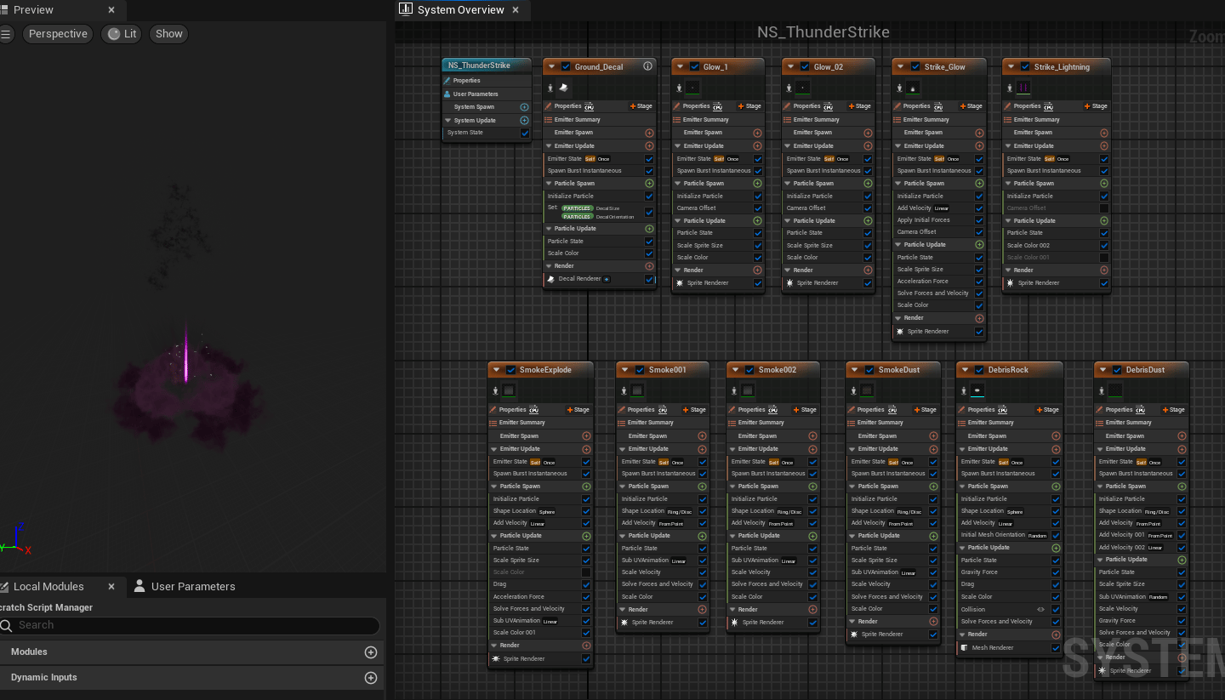Disable the Glow_02 emitter checkbox
Screen dimensions: 1225x700
point(804,66)
